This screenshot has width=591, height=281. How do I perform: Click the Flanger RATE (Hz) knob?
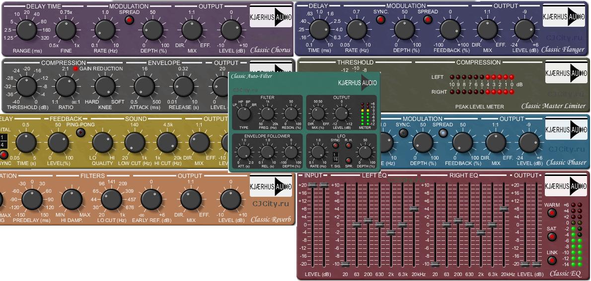357,30
